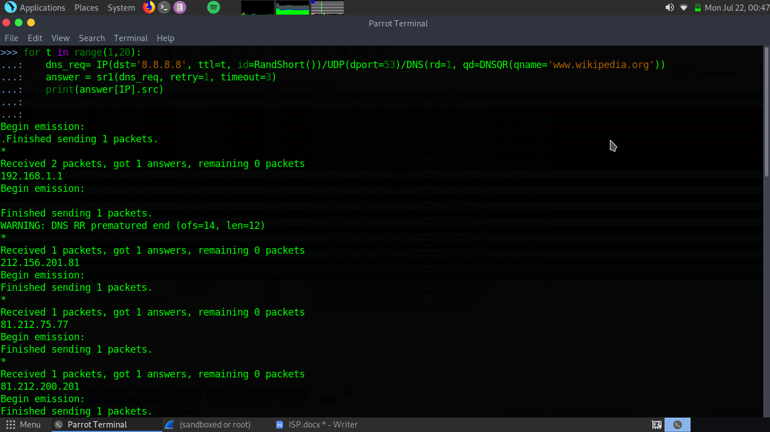This screenshot has width=770, height=432.
Task: Open the terminal launcher in top panel
Action: pos(164,7)
